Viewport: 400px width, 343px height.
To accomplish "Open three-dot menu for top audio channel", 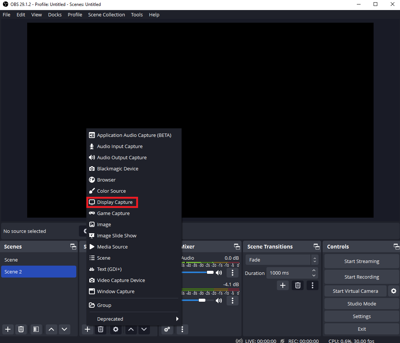I will 233,273.
